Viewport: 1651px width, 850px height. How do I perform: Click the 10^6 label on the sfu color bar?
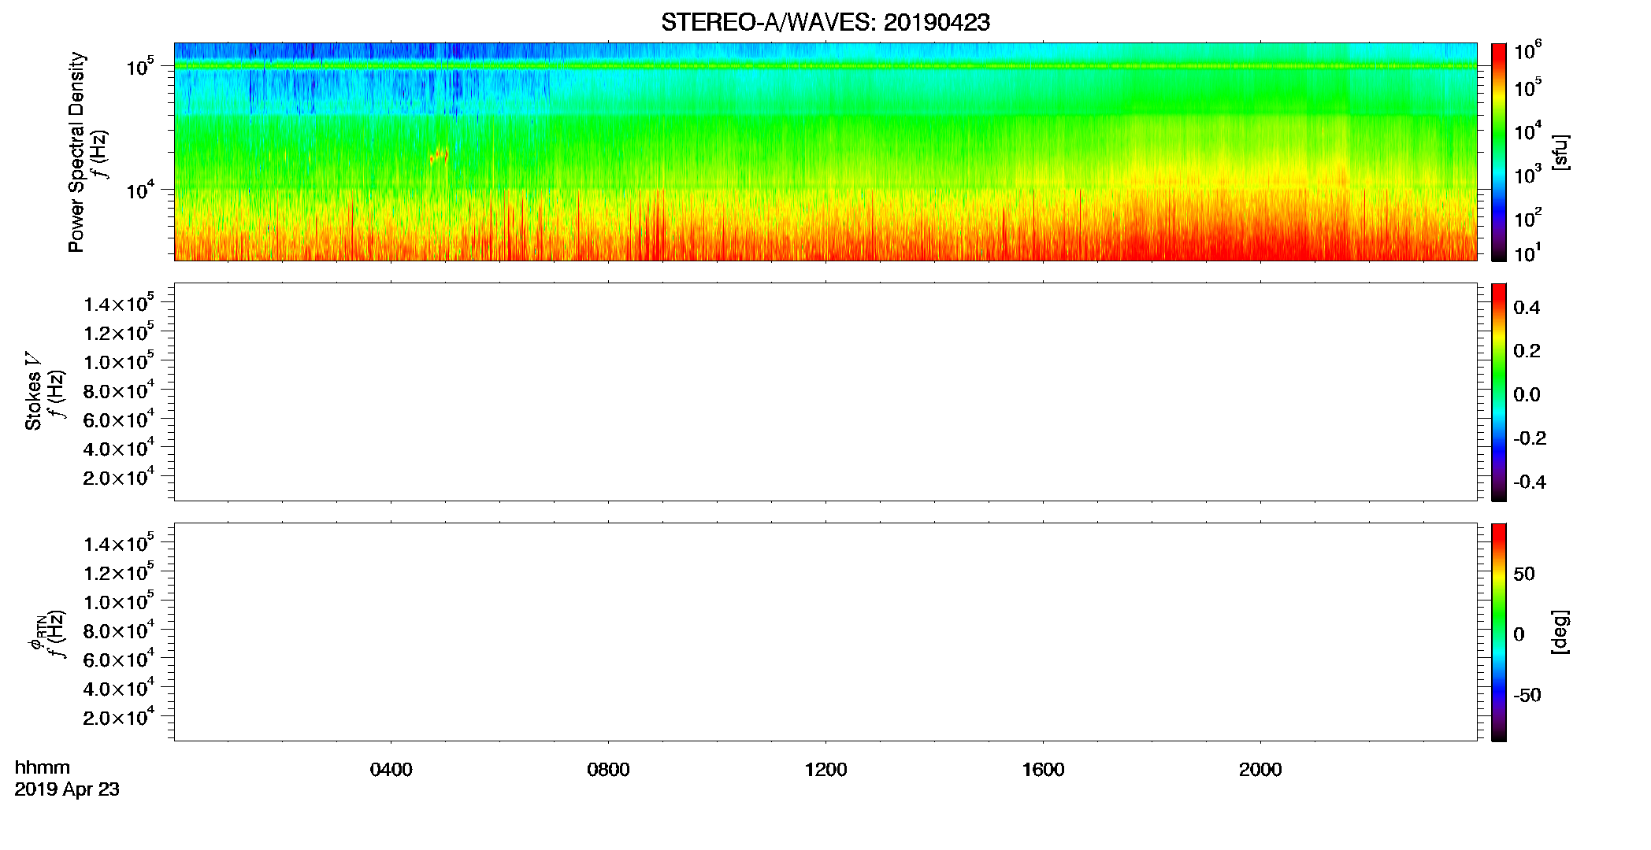click(1528, 50)
